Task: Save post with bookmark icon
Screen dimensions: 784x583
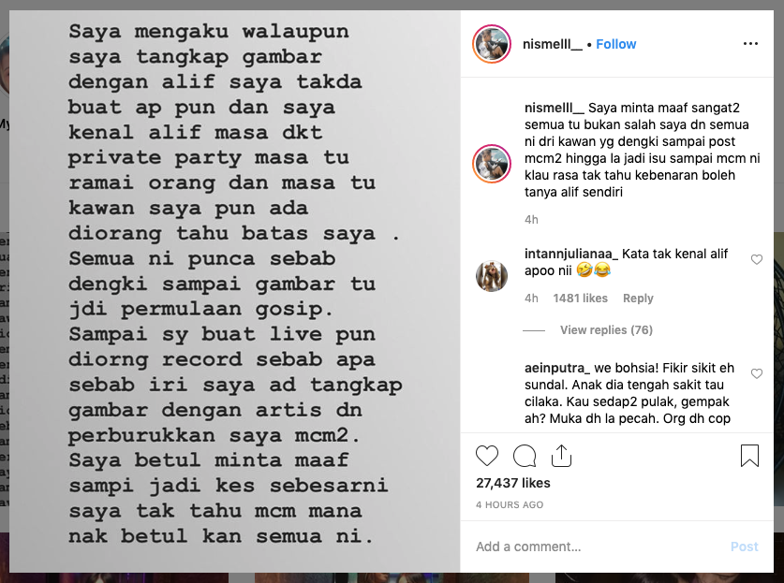Action: pyautogui.click(x=749, y=456)
